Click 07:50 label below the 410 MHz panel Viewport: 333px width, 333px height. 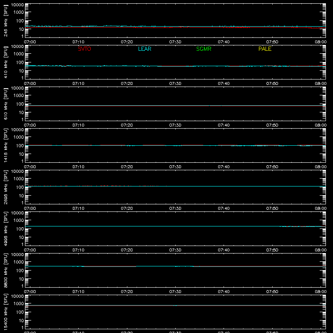click(272, 84)
